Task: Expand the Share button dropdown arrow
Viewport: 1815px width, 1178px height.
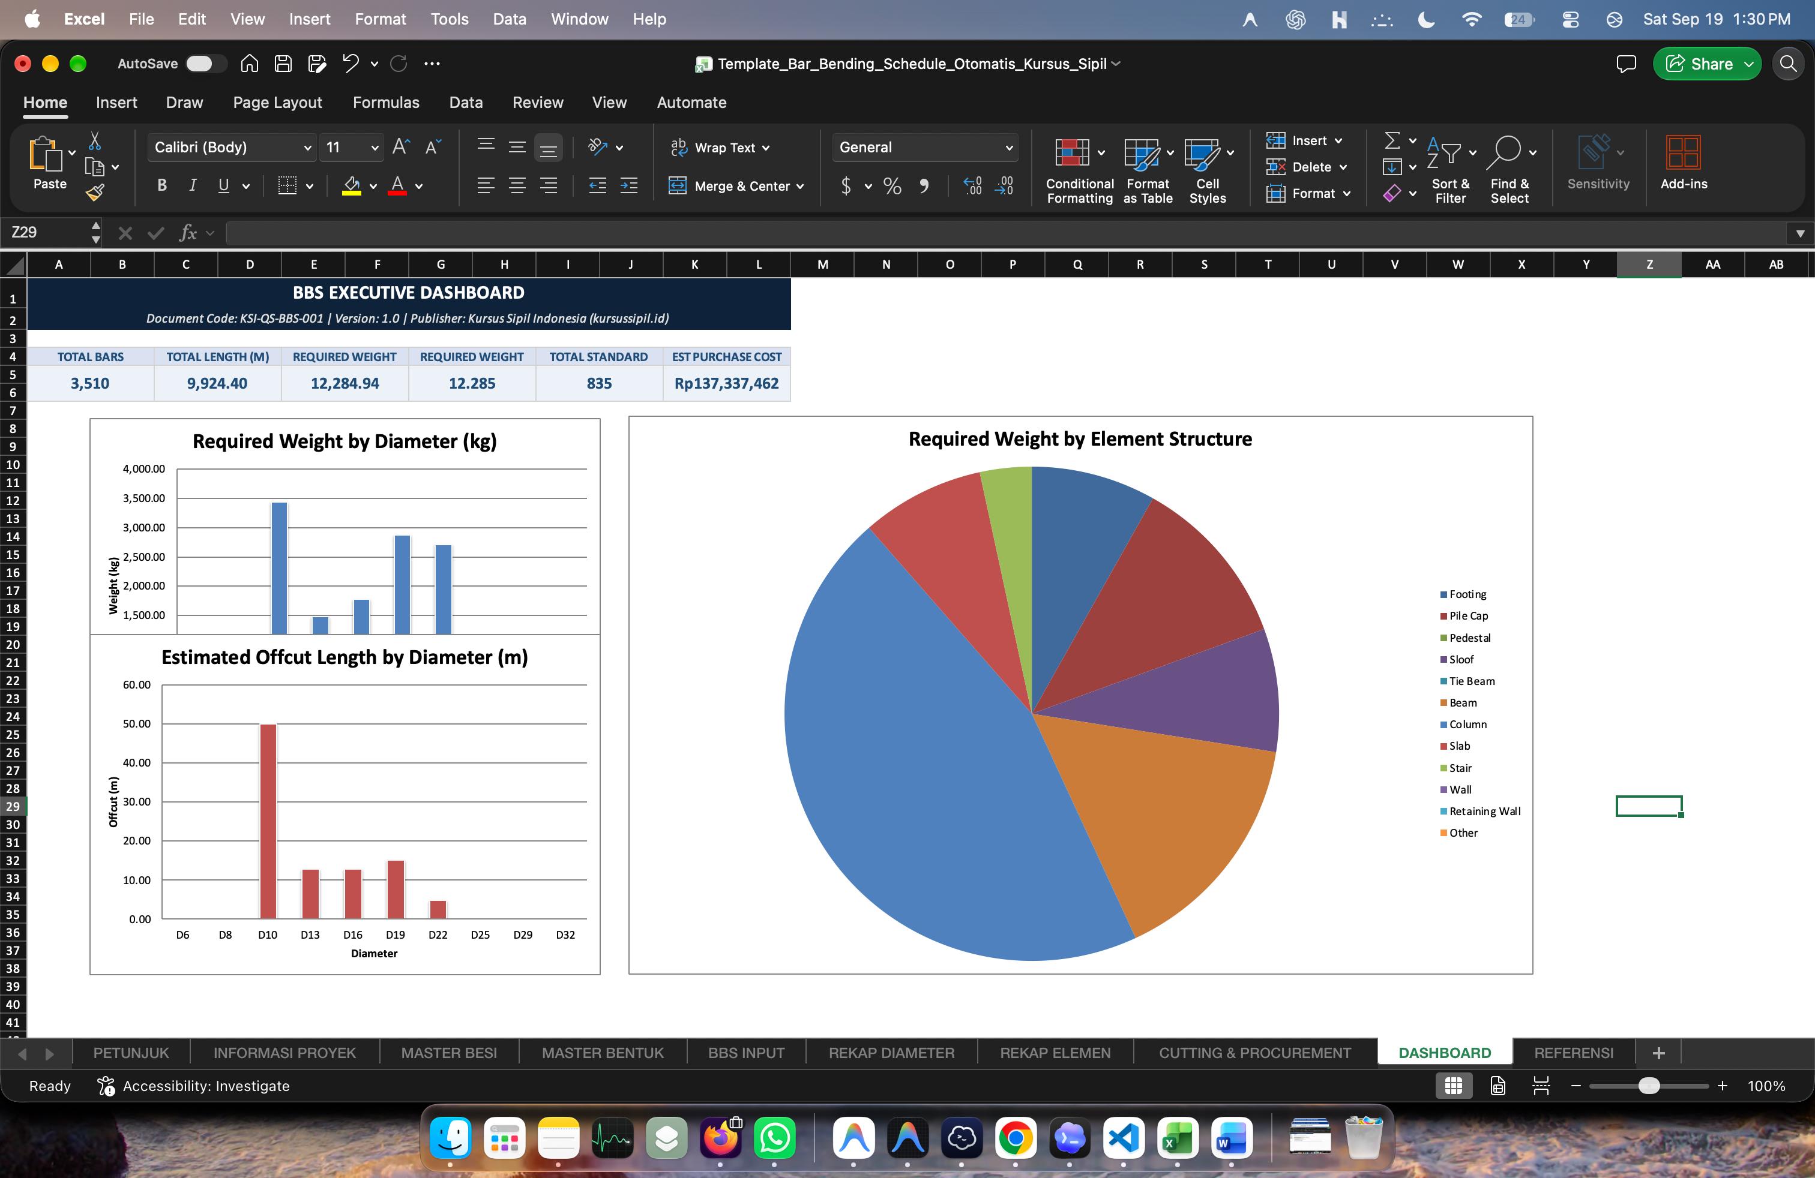Action: click(1748, 64)
